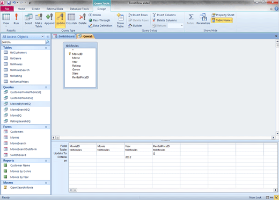Switch to the Design ribbon tab
The width and height of the screenshot is (279, 200).
pyautogui.click(x=102, y=9)
